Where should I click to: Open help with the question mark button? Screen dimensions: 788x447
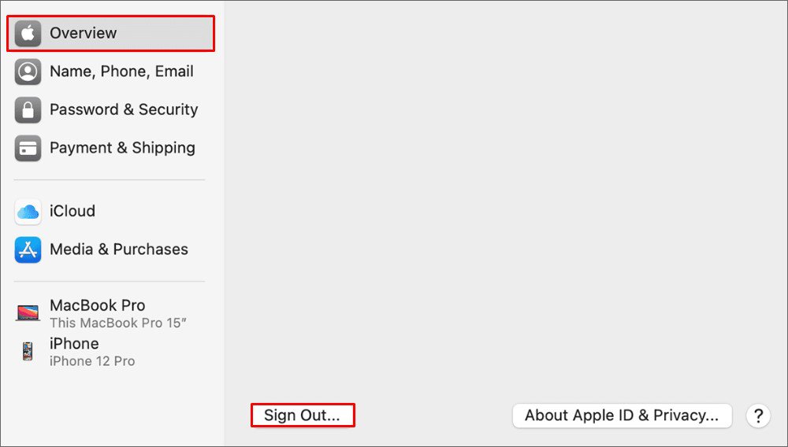pos(758,416)
